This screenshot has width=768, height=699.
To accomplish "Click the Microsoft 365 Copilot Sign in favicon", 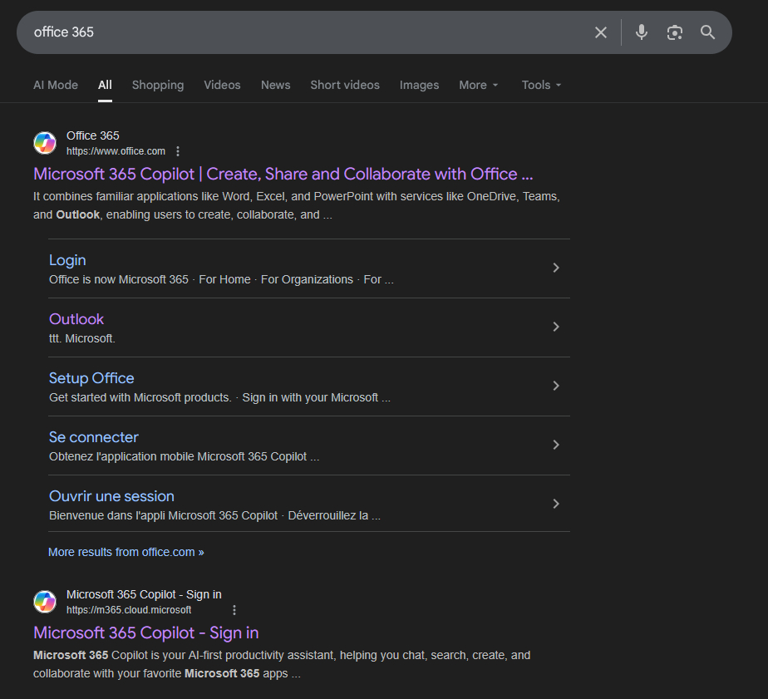I will tap(45, 602).
